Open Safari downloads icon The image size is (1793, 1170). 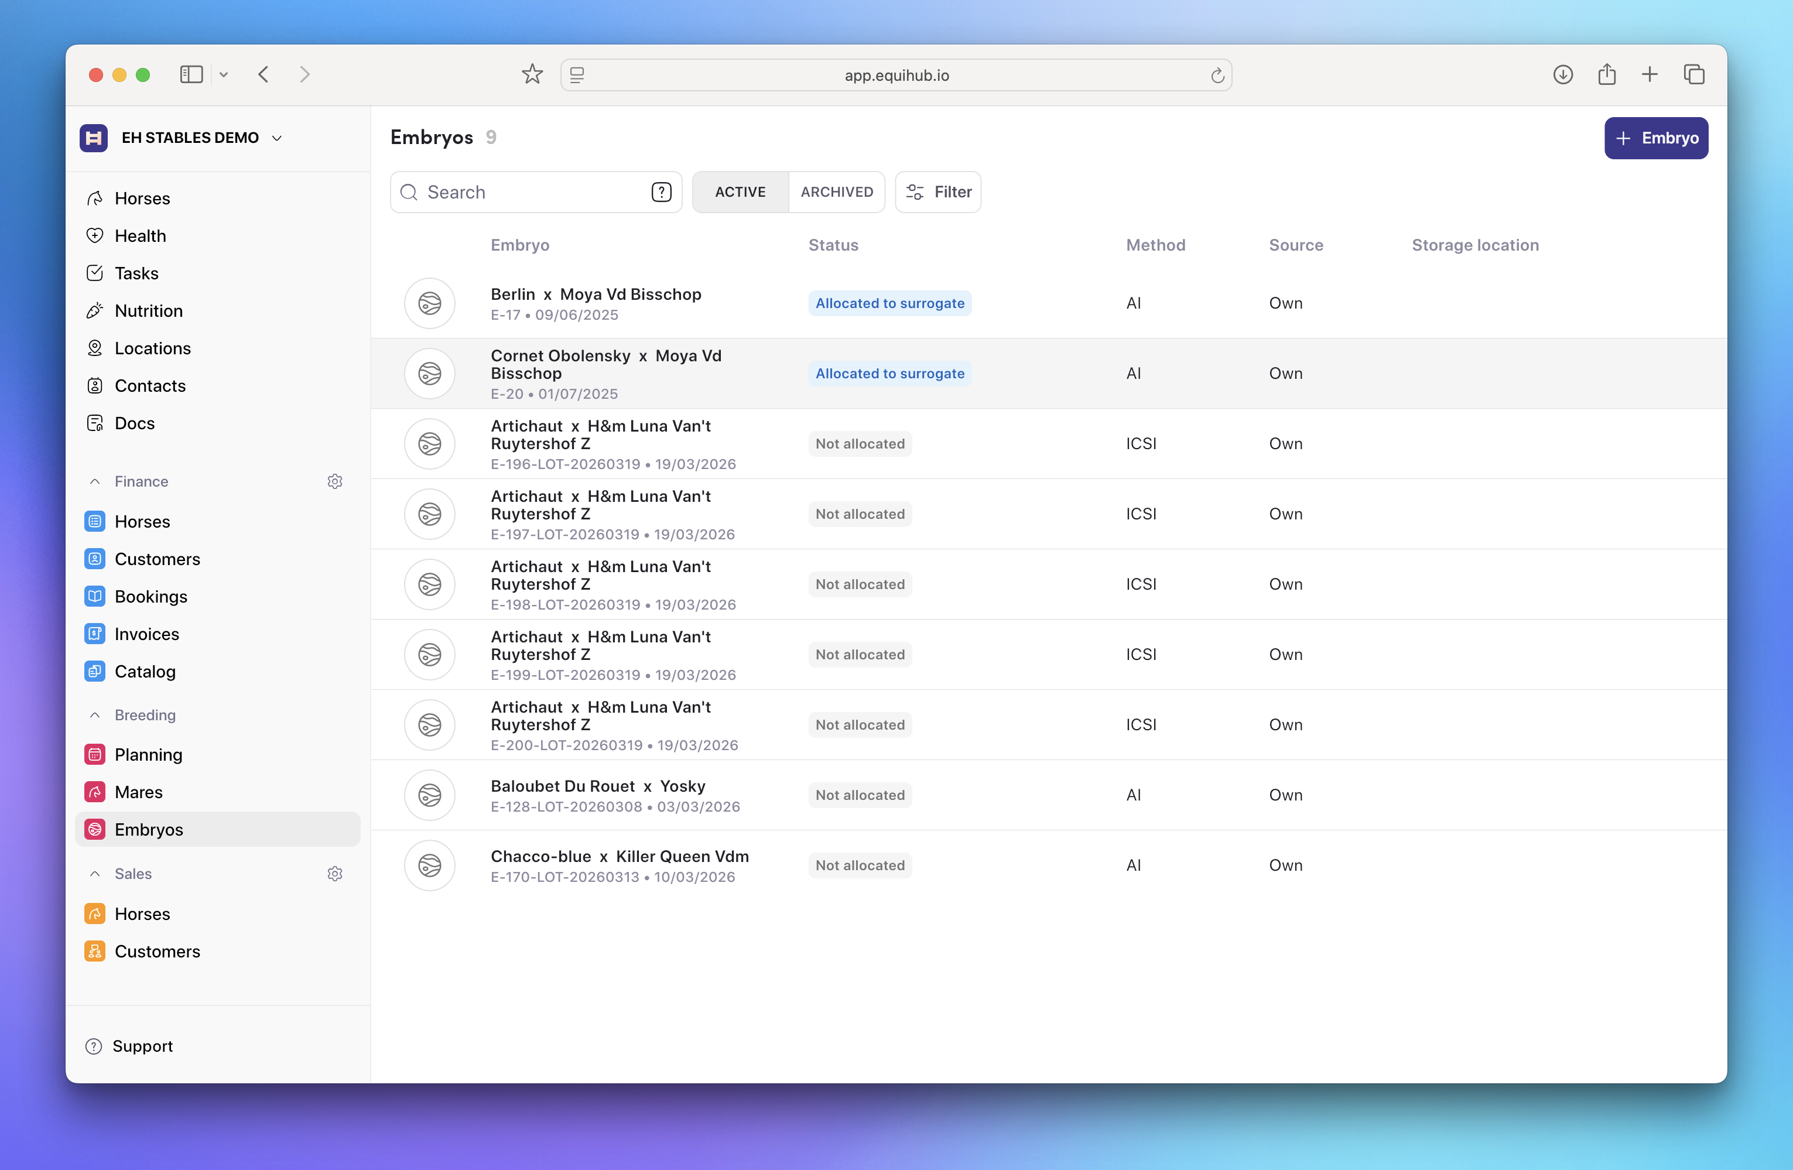1562,74
